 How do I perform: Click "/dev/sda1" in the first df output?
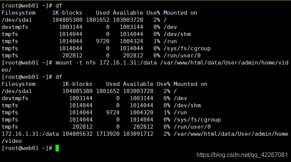(17, 20)
